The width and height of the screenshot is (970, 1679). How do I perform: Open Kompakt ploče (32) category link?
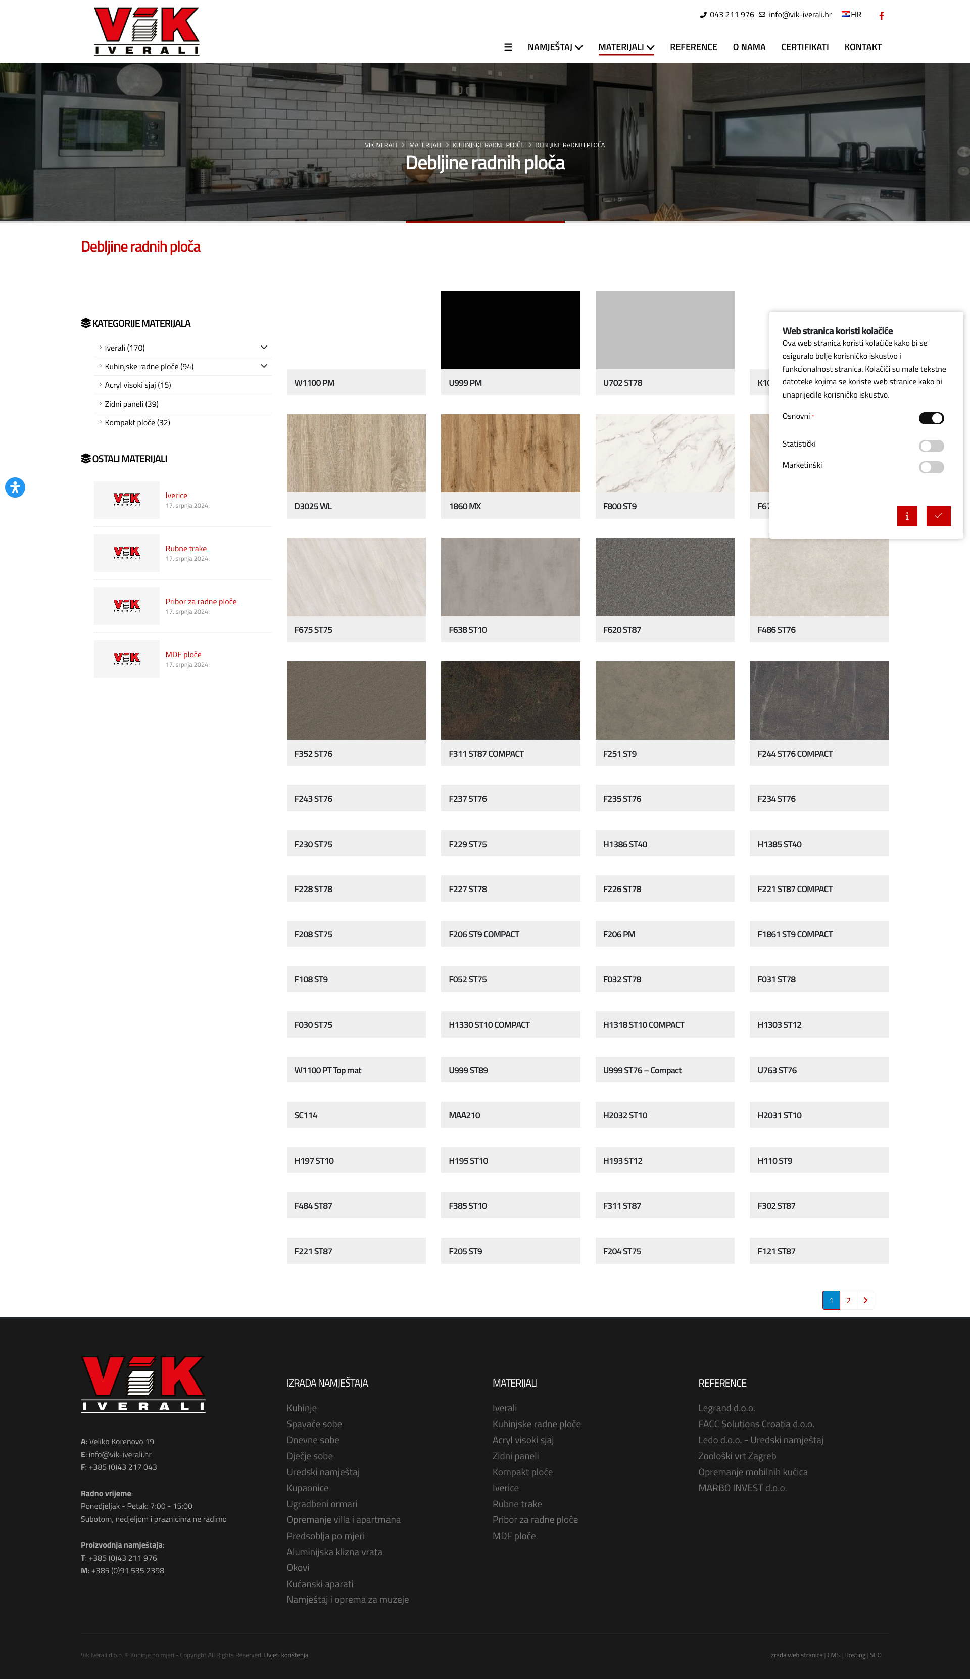[x=137, y=422]
